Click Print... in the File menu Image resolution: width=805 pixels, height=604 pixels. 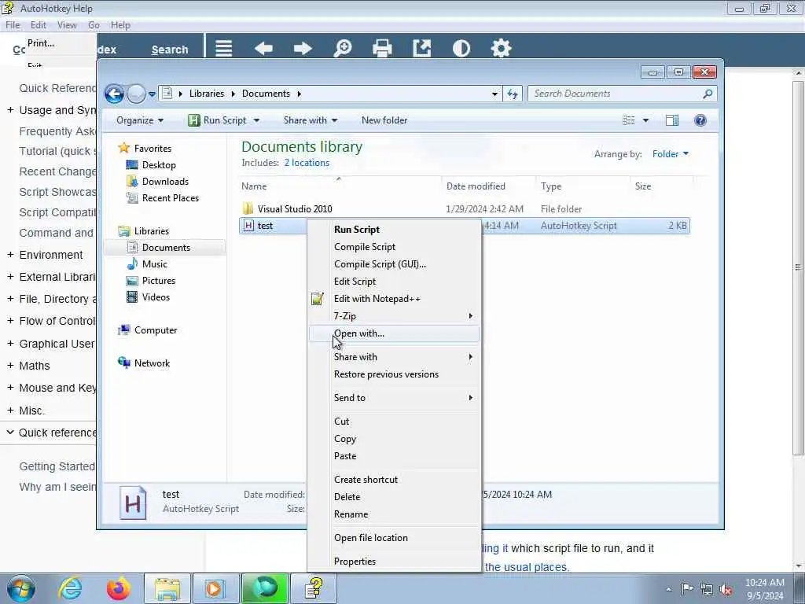coord(41,43)
